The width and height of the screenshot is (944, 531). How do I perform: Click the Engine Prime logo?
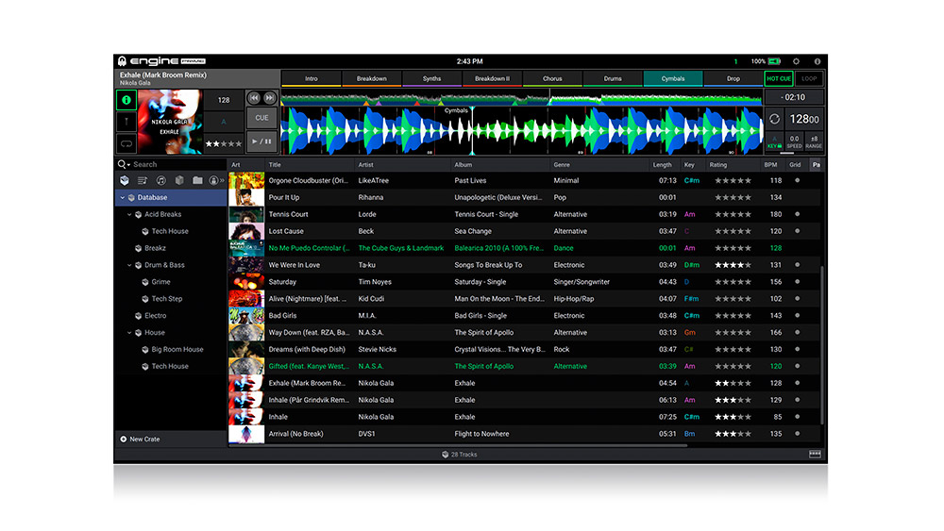click(161, 61)
